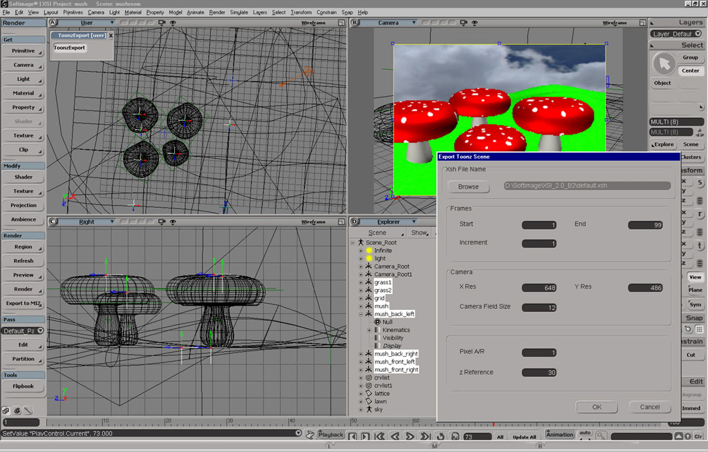
Task: Click the yellow light icon next to Infinite
Action: tap(369, 250)
